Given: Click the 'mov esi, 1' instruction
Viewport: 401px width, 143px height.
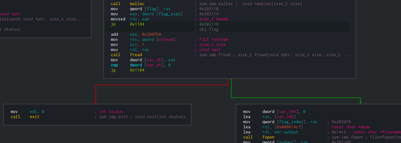Looking at the screenshot, I should [128, 45].
